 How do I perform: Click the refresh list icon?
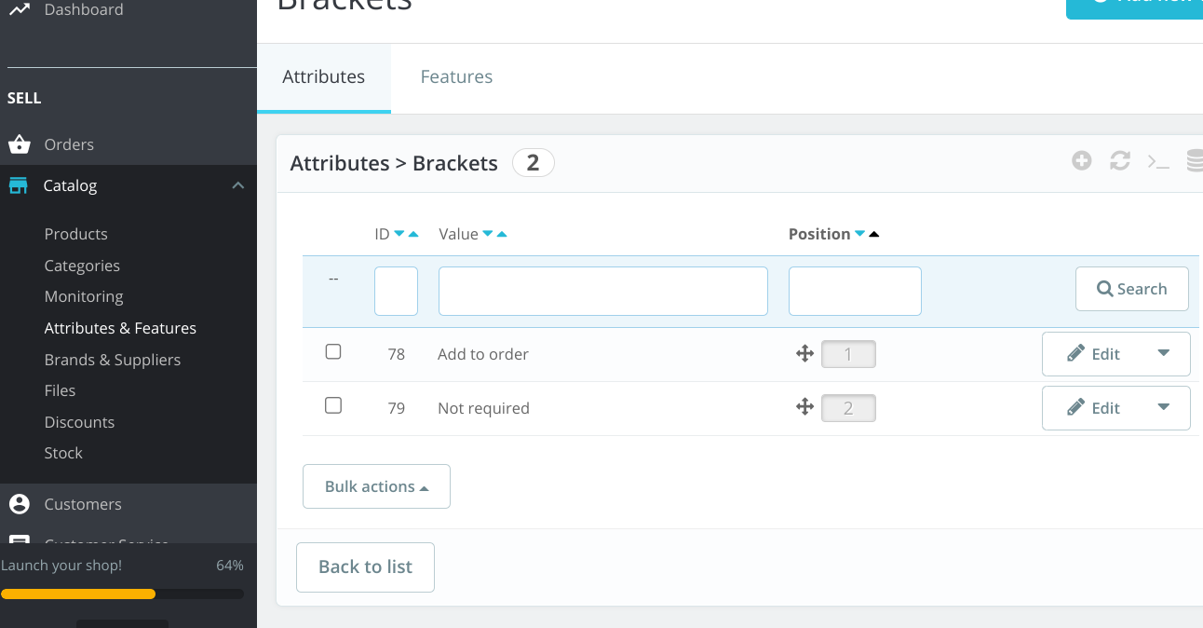coord(1119,161)
